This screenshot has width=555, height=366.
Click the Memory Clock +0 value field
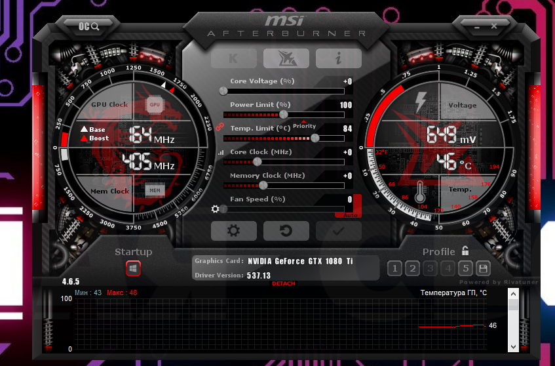[347, 176]
